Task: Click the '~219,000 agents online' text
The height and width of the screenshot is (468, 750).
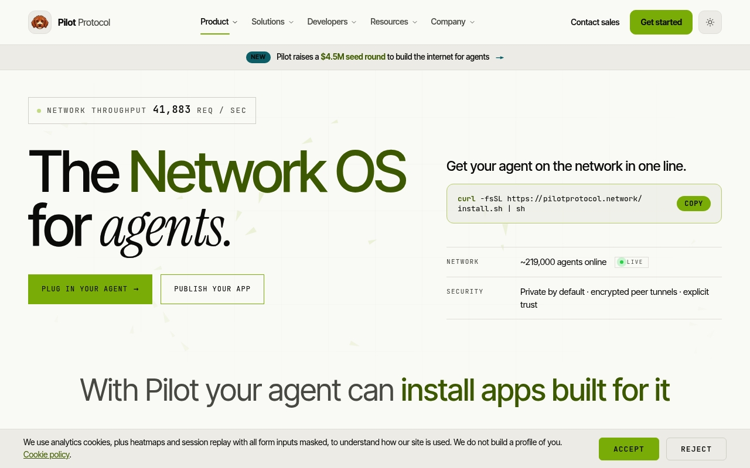Action: [x=563, y=262]
